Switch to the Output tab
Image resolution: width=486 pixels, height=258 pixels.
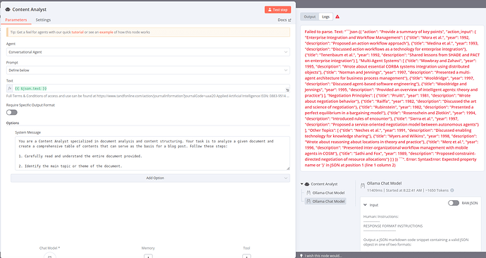click(x=310, y=17)
